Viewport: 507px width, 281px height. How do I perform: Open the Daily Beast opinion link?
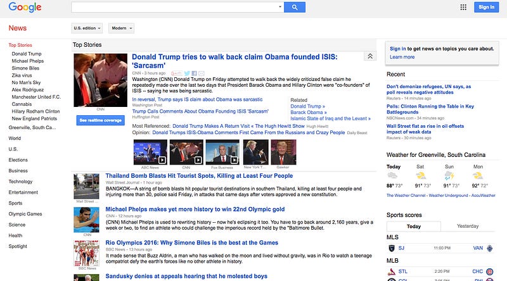[248, 132]
